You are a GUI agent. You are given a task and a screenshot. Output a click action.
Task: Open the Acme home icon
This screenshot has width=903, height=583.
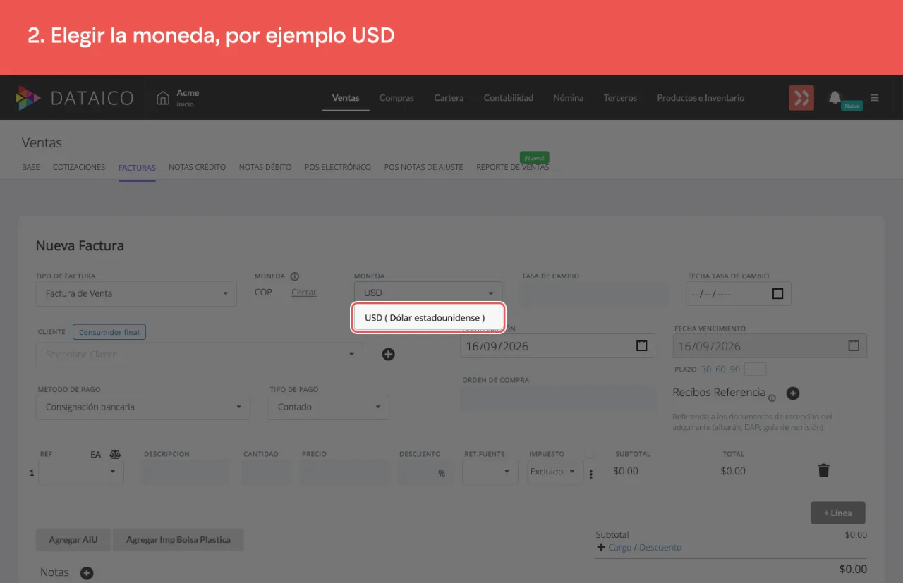(x=163, y=98)
